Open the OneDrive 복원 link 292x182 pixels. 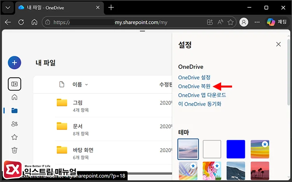pyautogui.click(x=194, y=86)
